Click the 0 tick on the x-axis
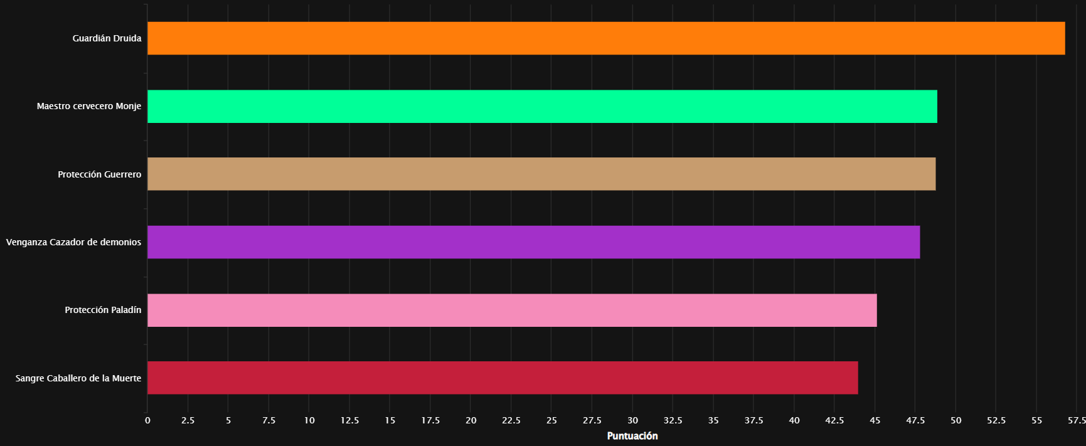The height and width of the screenshot is (446, 1086). coord(147,420)
